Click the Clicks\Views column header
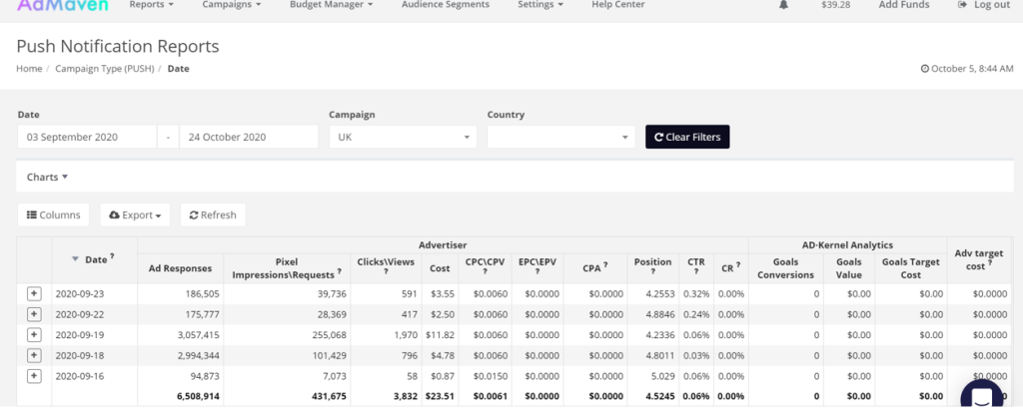 click(x=386, y=267)
